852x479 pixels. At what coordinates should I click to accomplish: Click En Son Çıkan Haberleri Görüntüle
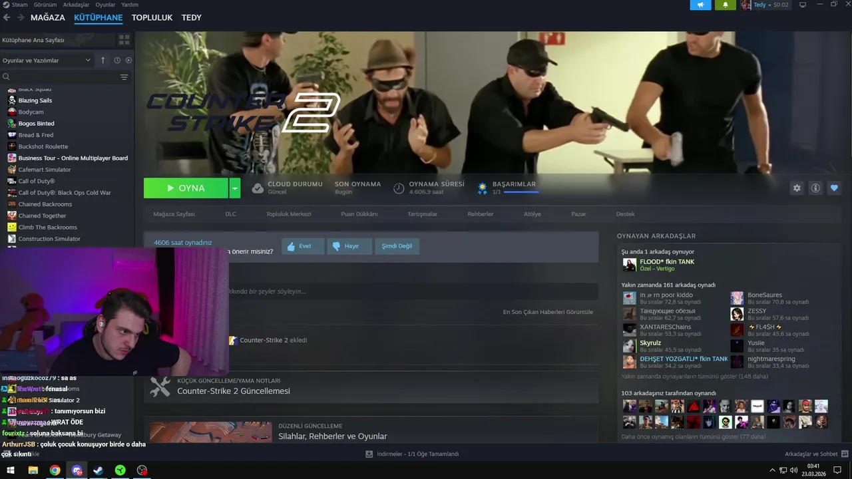(548, 312)
